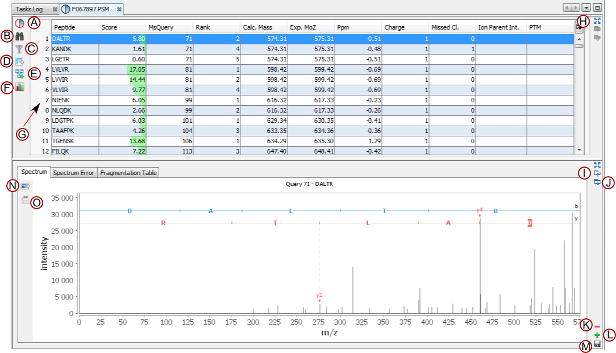Screen dimensions: 616x353
Task: Click the top icon left of spectrum chart
Action: pos(25,186)
